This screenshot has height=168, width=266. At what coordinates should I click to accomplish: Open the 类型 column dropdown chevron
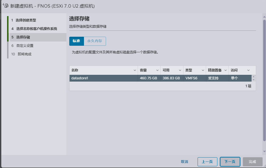[203, 70]
